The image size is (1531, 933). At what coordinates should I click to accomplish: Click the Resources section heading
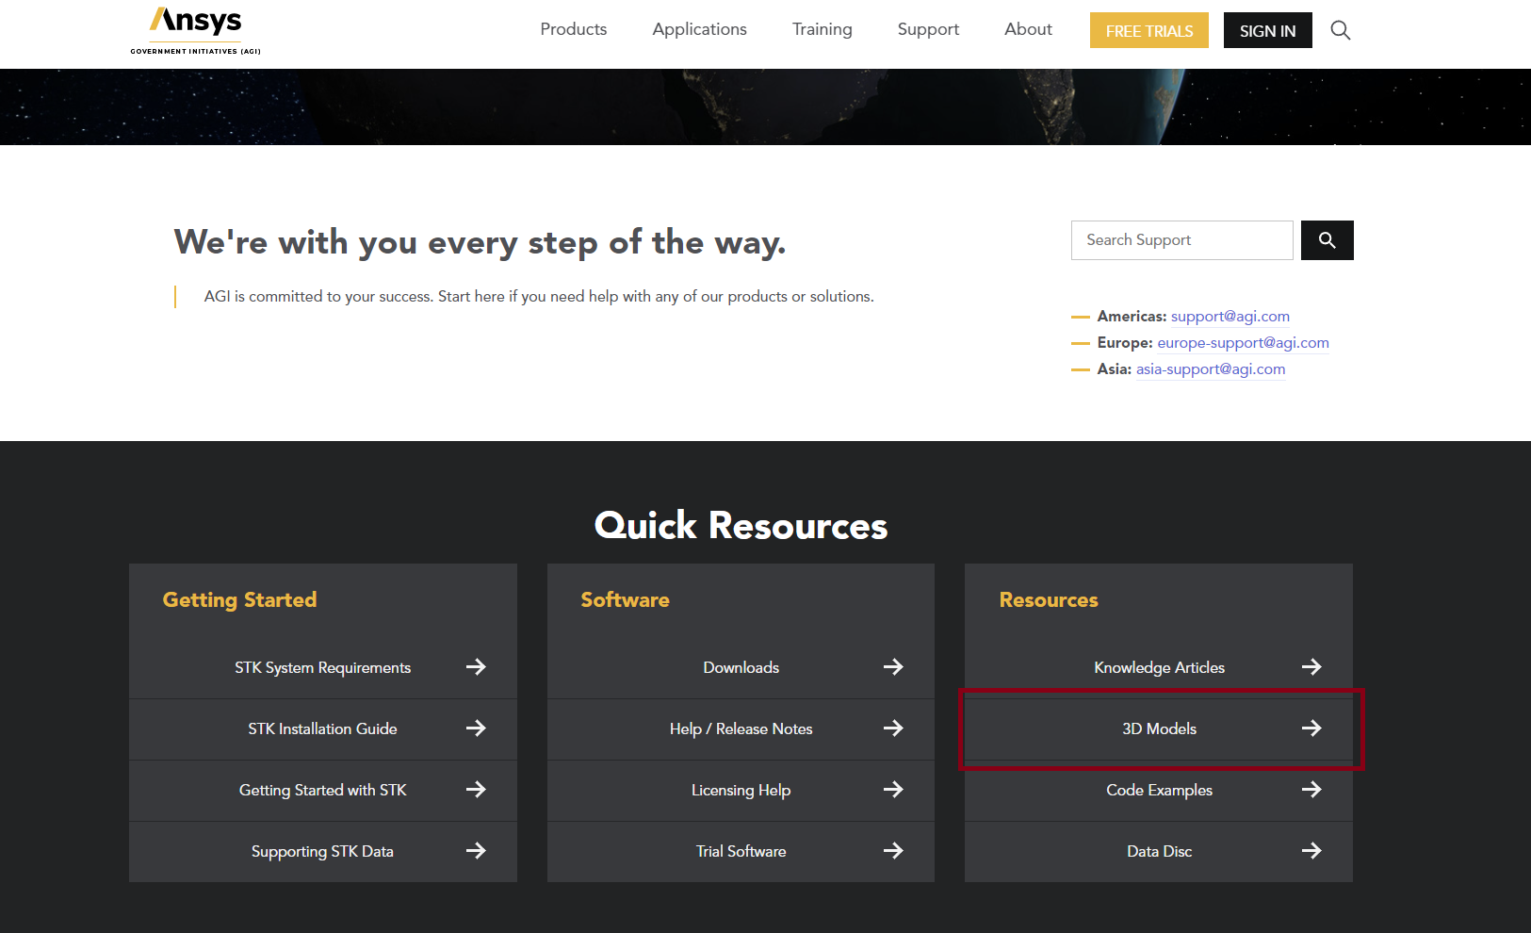[x=1049, y=600]
